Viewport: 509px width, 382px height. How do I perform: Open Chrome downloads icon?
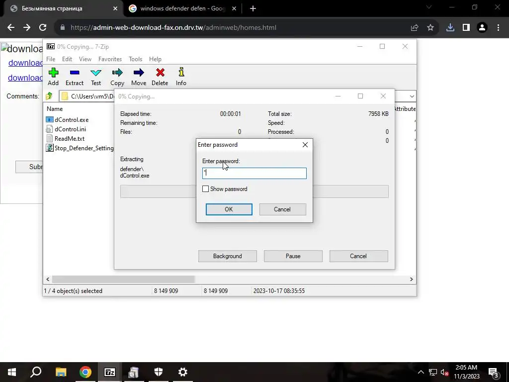(450, 28)
